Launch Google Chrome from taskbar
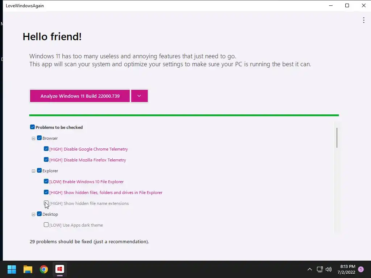The image size is (371, 278). [44, 269]
